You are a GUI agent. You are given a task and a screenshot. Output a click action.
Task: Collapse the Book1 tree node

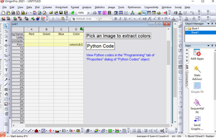[186, 28]
